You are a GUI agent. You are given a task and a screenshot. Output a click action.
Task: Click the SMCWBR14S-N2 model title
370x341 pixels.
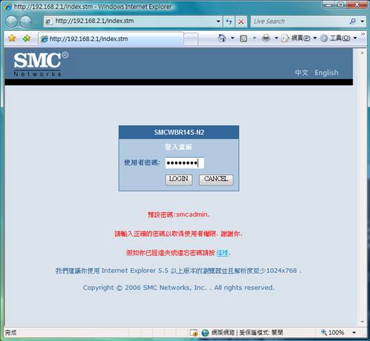point(179,132)
